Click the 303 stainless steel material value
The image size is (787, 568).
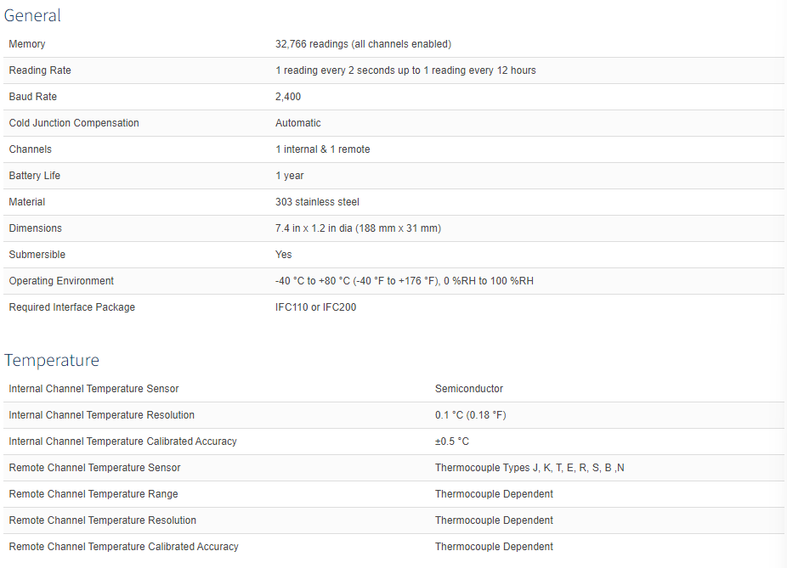coord(317,202)
